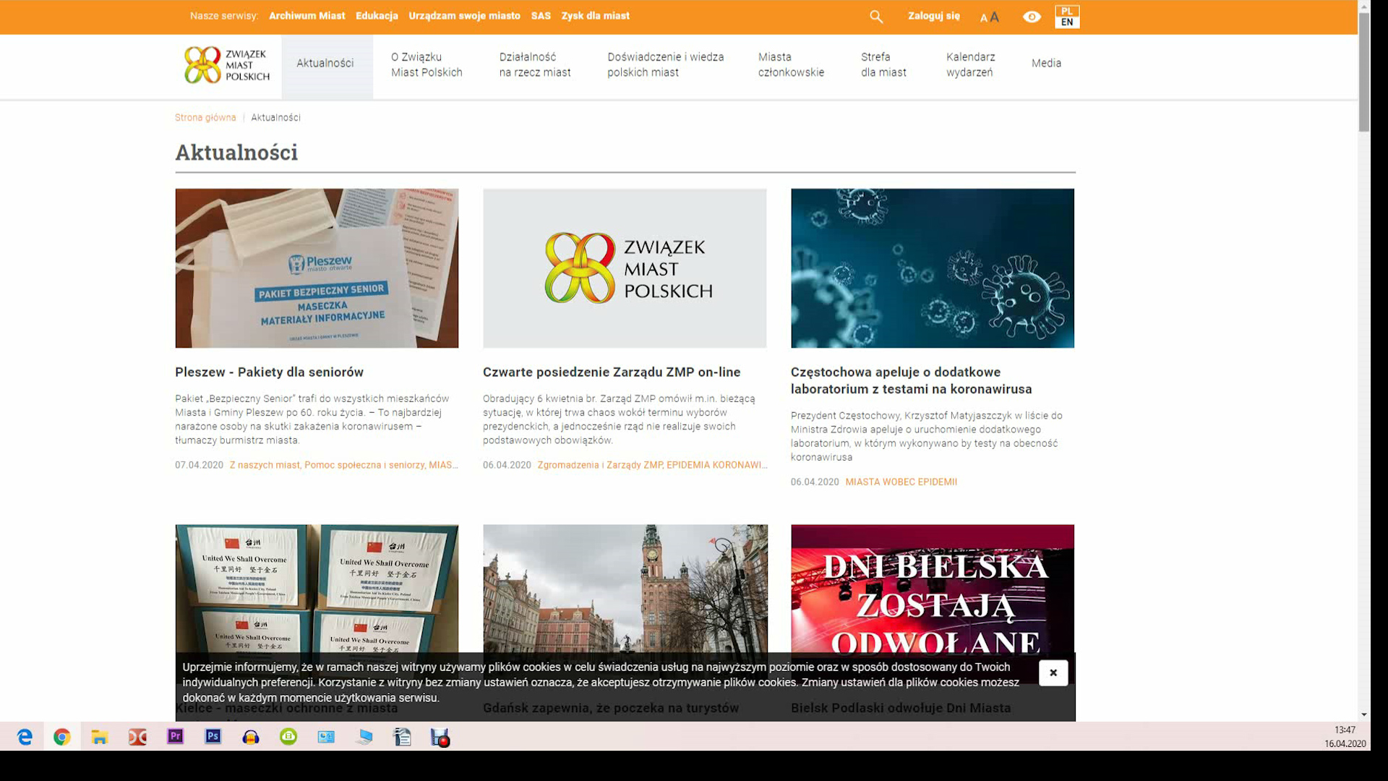Go to Strona główna breadcrumb

tap(205, 118)
